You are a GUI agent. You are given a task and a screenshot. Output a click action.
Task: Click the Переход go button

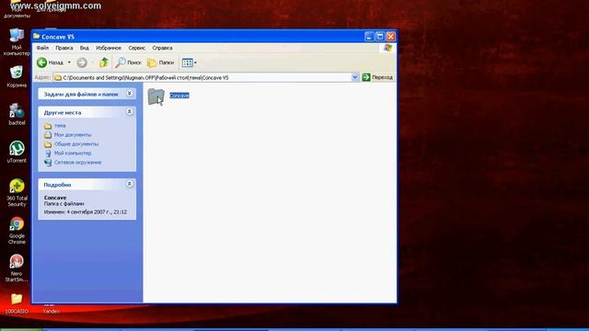pyautogui.click(x=377, y=77)
